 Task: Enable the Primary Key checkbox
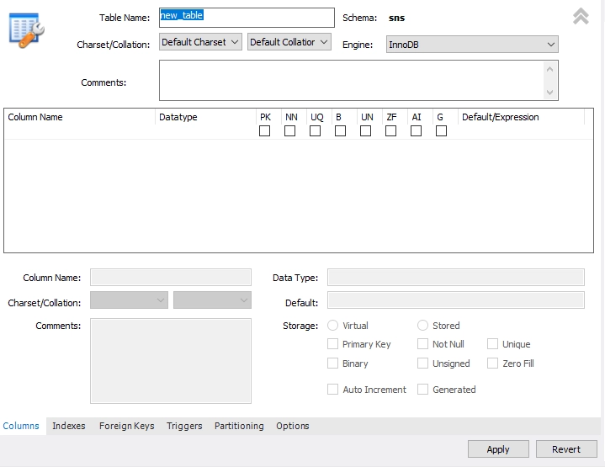[x=332, y=344]
